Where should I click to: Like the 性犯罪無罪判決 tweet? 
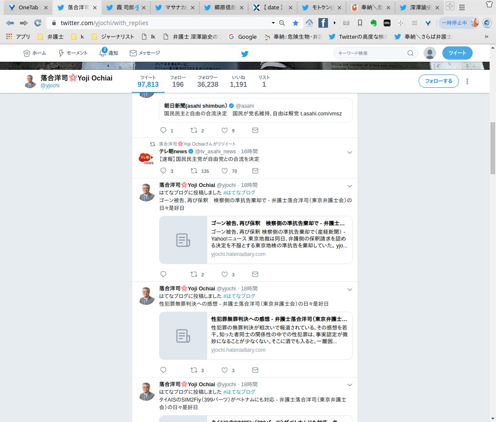[224, 370]
